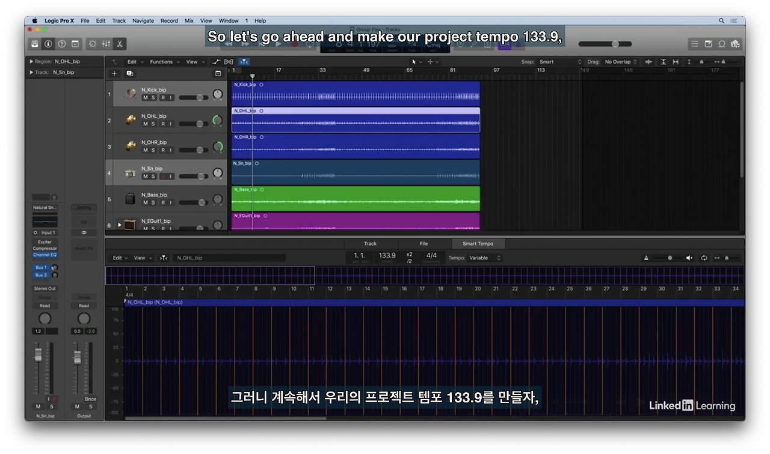The image size is (770, 454).
Task: Show automation icon in tracks menu bar
Action: [217, 62]
